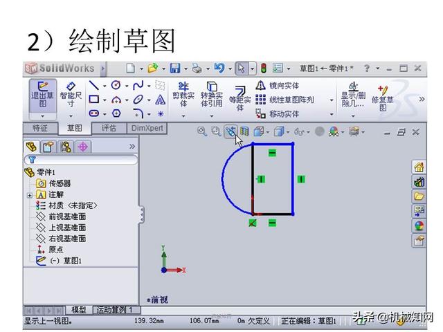Switch to the 评估 tab

pos(109,128)
